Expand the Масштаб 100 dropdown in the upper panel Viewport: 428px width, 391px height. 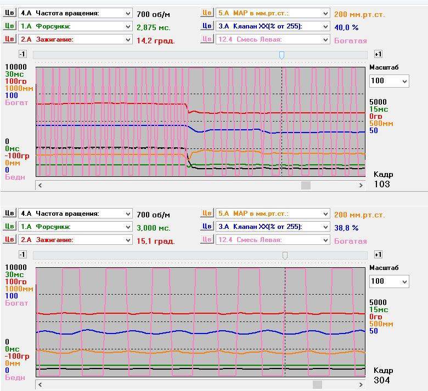[x=404, y=81]
